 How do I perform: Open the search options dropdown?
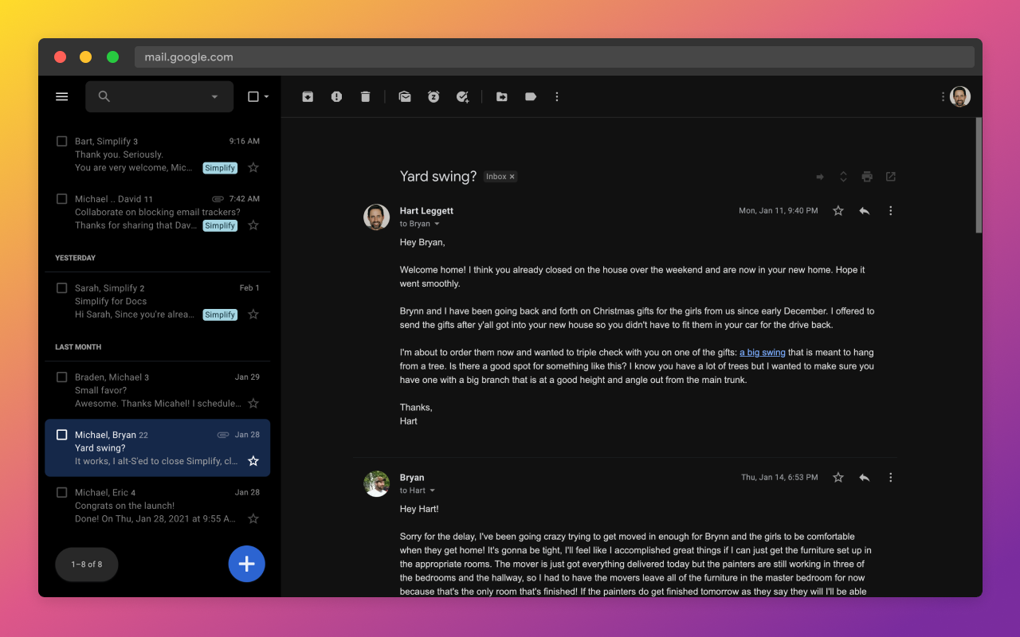[x=214, y=96]
